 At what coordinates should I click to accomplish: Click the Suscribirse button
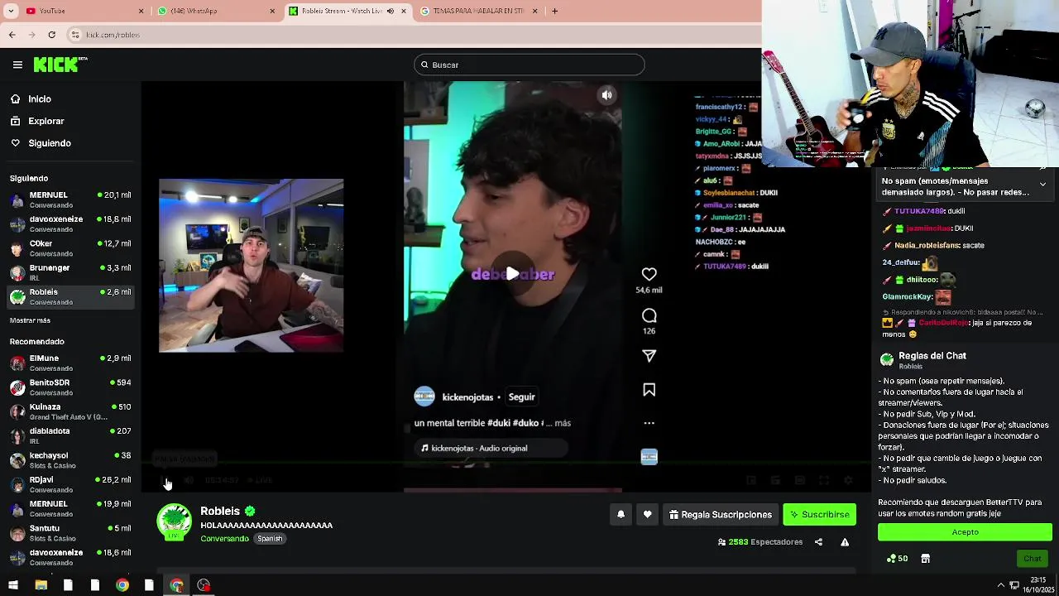[x=820, y=515]
